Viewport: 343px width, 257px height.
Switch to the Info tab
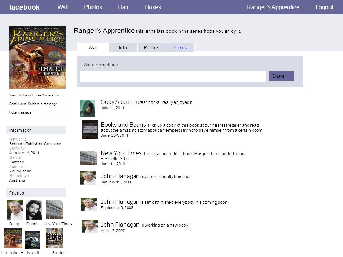(123, 47)
